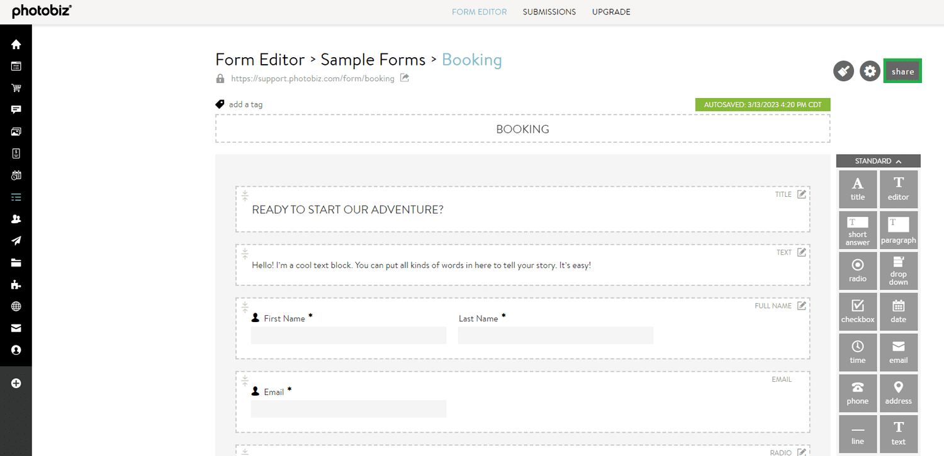
Task: Open the account profile icon in the sidebar
Action: 16,350
